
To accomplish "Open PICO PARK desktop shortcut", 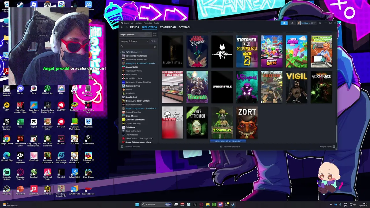I will [x=88, y=123].
